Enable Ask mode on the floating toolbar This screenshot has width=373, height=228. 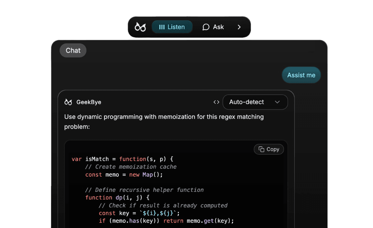pos(213,27)
